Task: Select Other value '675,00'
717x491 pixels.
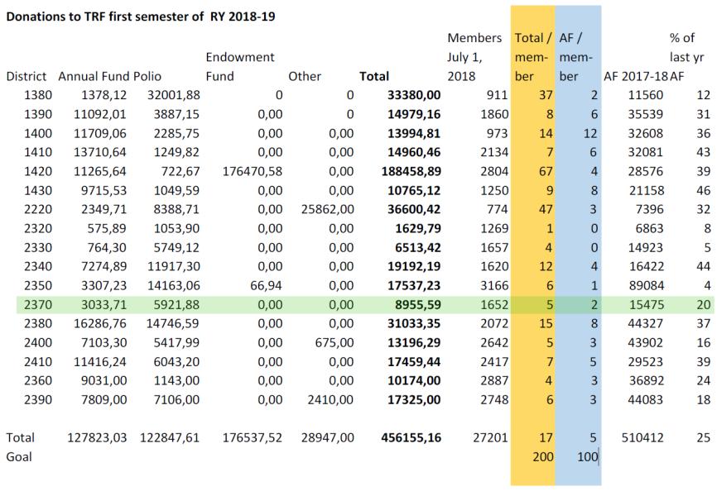Action: [x=334, y=342]
